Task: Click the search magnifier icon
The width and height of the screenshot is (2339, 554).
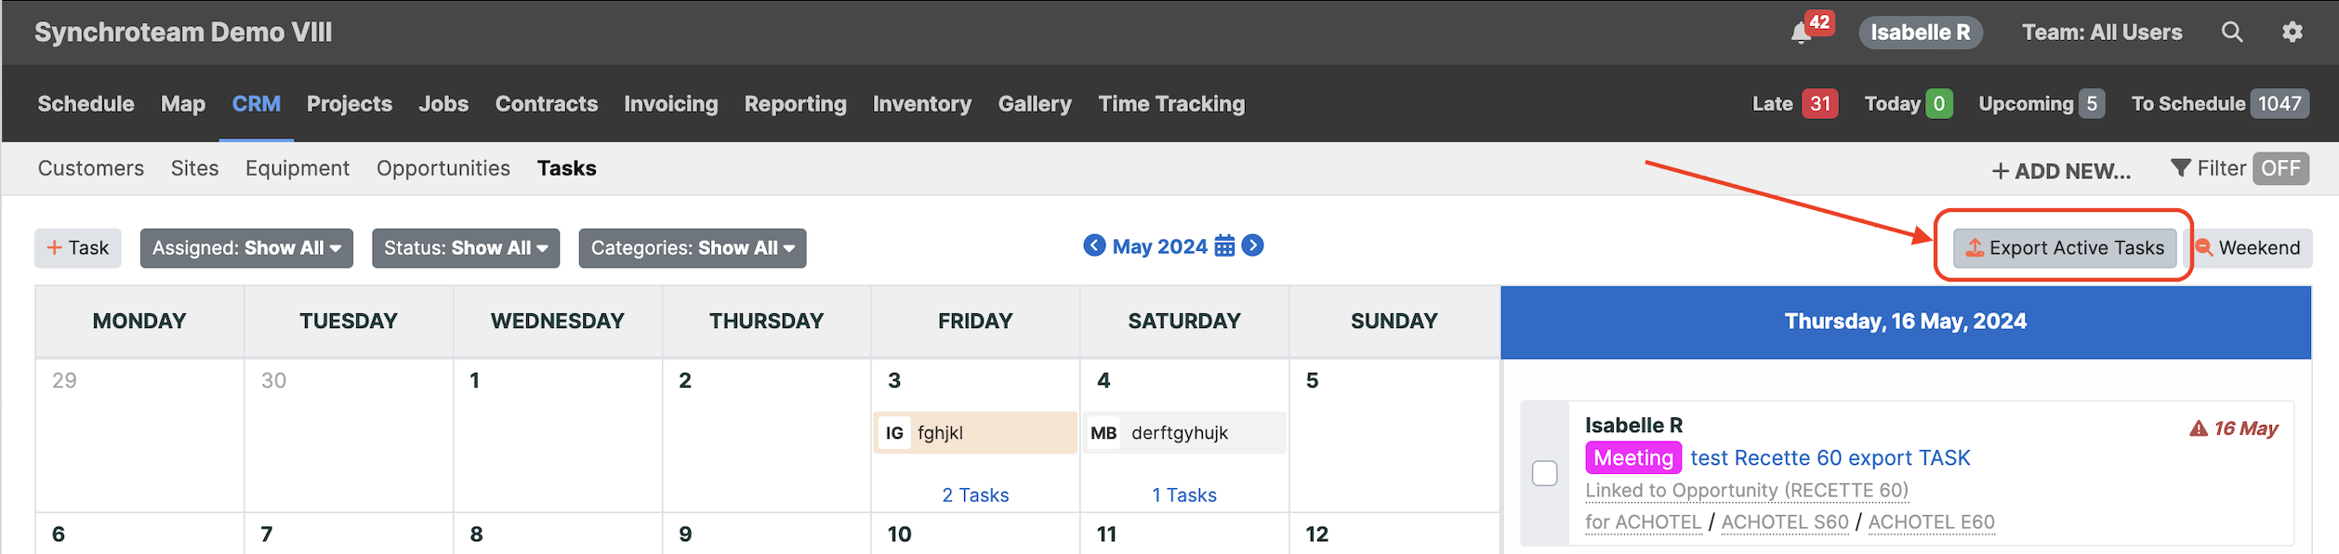Action: (2232, 33)
